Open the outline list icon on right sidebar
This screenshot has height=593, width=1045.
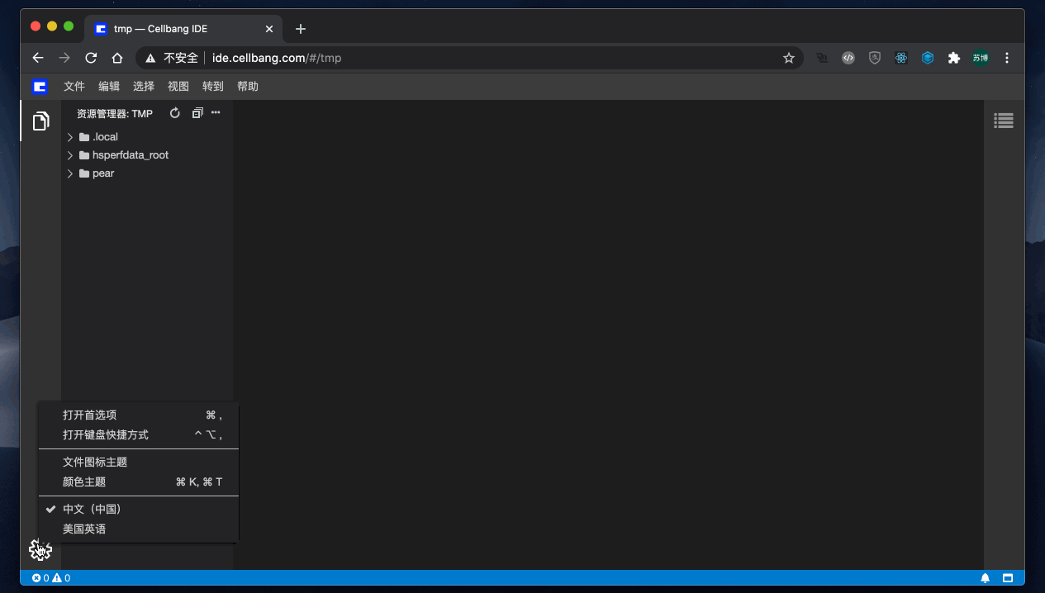[x=1004, y=121]
